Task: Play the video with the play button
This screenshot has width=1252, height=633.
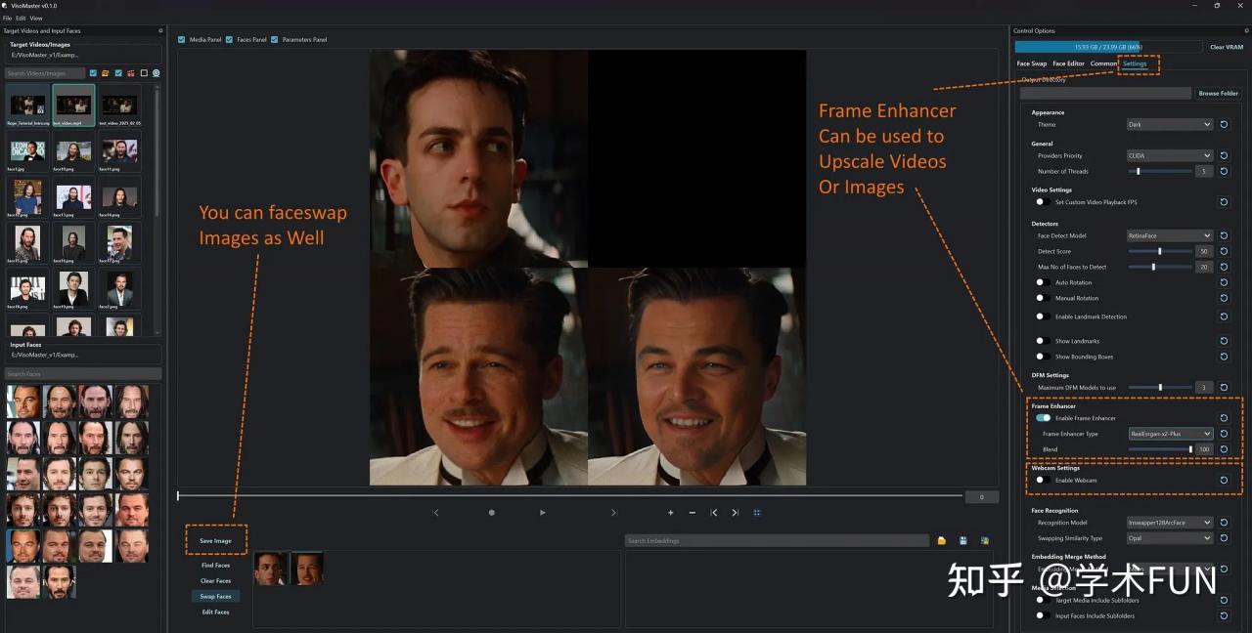Action: click(543, 513)
